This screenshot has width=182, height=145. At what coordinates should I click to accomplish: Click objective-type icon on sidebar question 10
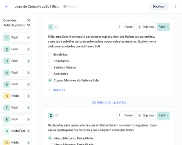28,143
